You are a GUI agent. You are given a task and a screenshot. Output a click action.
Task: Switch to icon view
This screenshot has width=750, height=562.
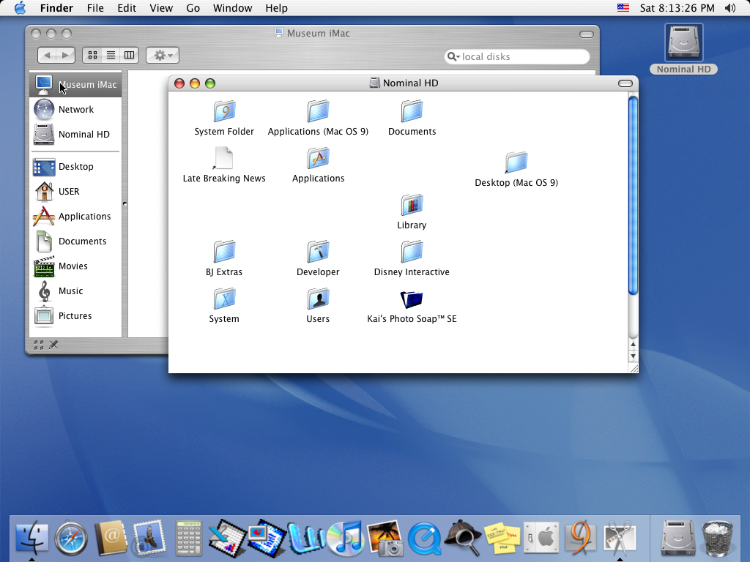pyautogui.click(x=92, y=56)
